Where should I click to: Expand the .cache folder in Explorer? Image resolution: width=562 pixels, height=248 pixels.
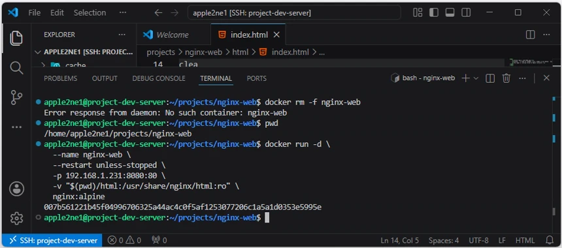coord(84,64)
